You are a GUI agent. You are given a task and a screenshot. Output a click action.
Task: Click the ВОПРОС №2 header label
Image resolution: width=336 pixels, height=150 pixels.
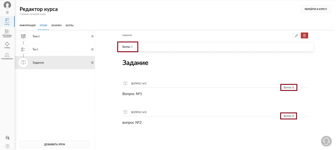coord(139,112)
